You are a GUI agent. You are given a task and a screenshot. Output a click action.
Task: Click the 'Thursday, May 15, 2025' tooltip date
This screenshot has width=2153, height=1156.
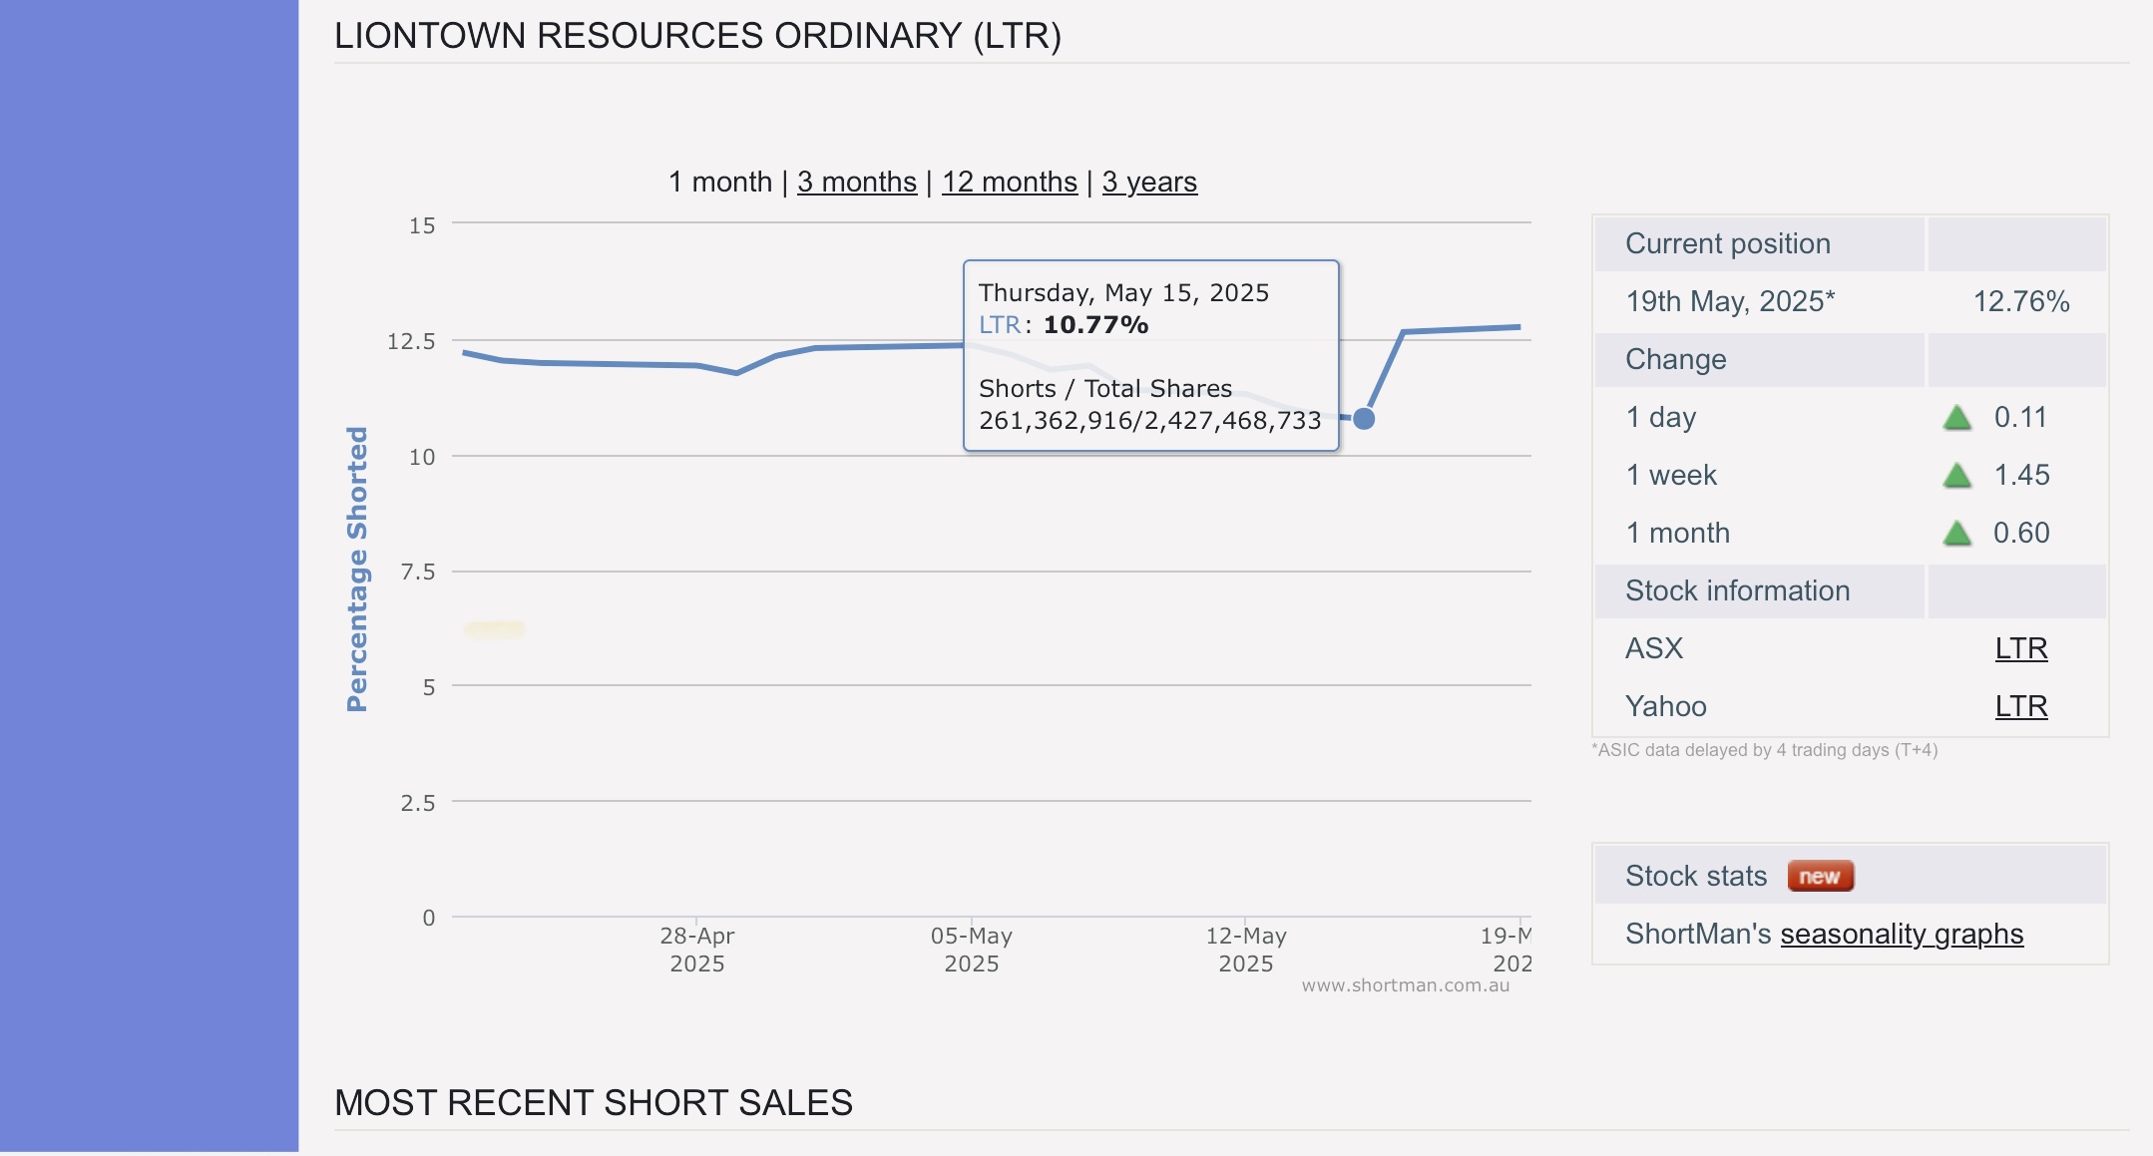[x=1123, y=292]
